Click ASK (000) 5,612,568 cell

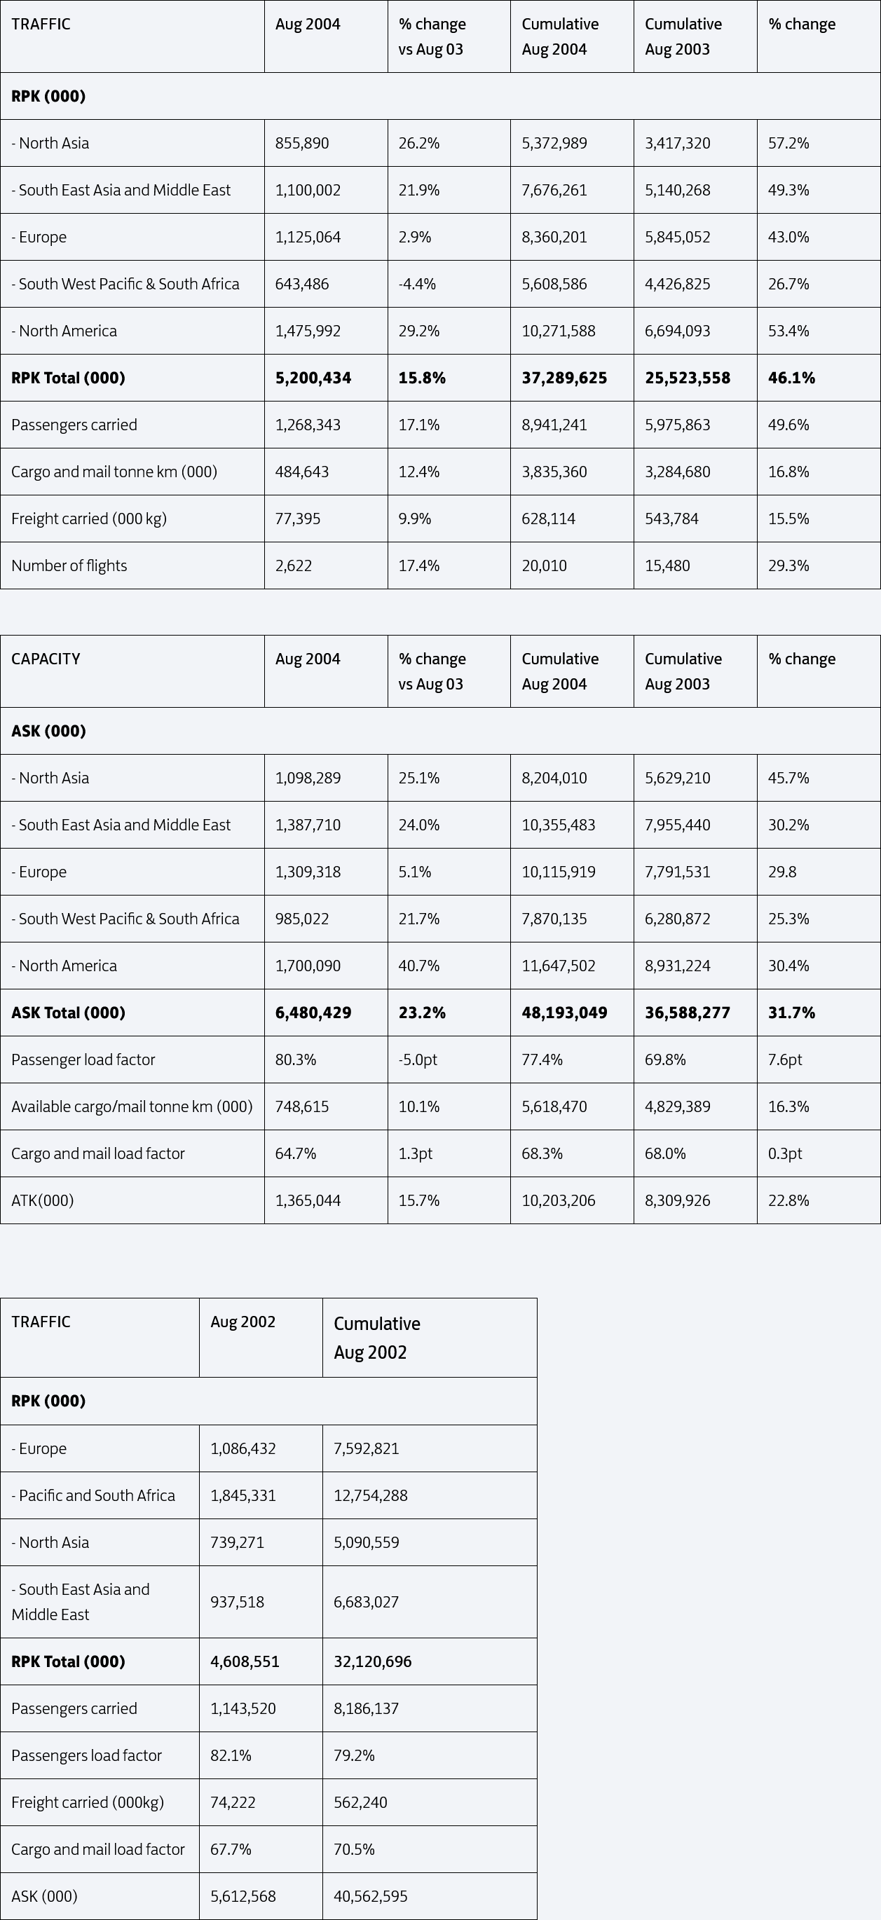click(x=261, y=1896)
